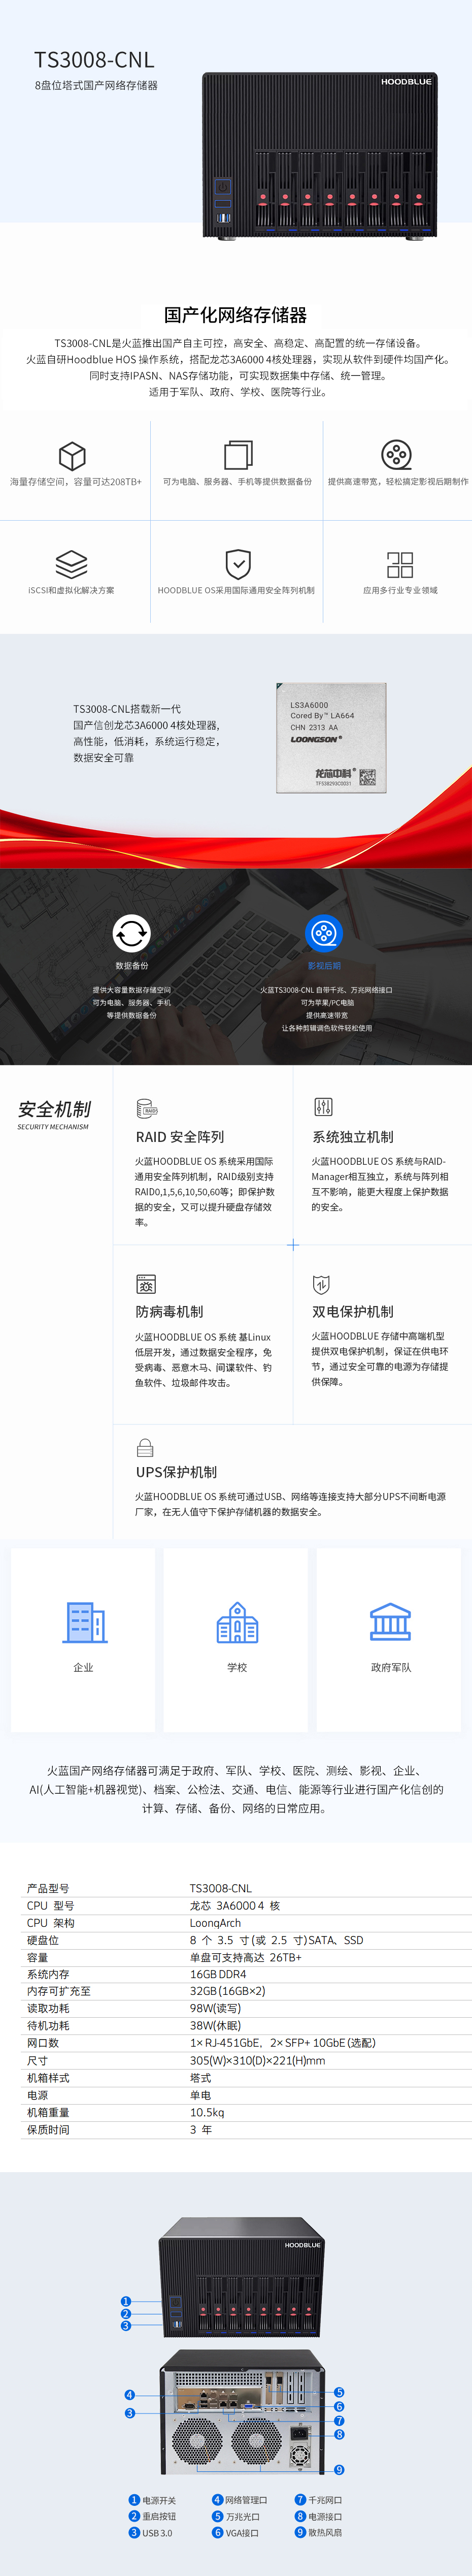Click the stacked-pages icon above 可为电脑、服务器、手机等提供数据备份
The image size is (472, 2576).
click(238, 455)
